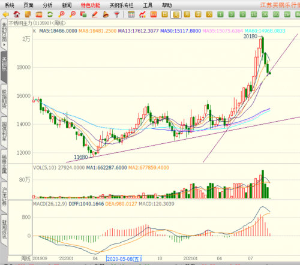This screenshot has width=300, height=265.
Task: Select the 1-minute period button
Action: [220, 14]
